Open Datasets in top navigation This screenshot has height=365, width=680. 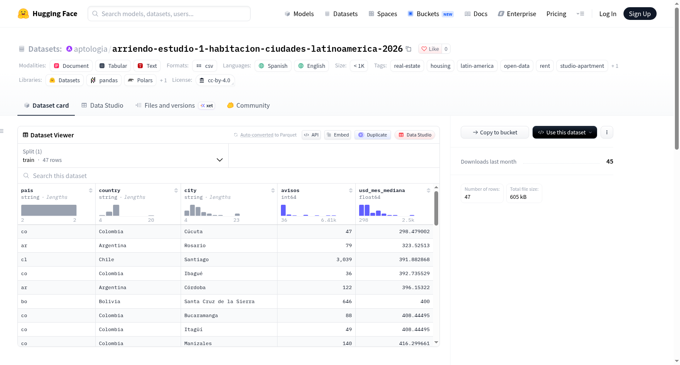coord(341,14)
